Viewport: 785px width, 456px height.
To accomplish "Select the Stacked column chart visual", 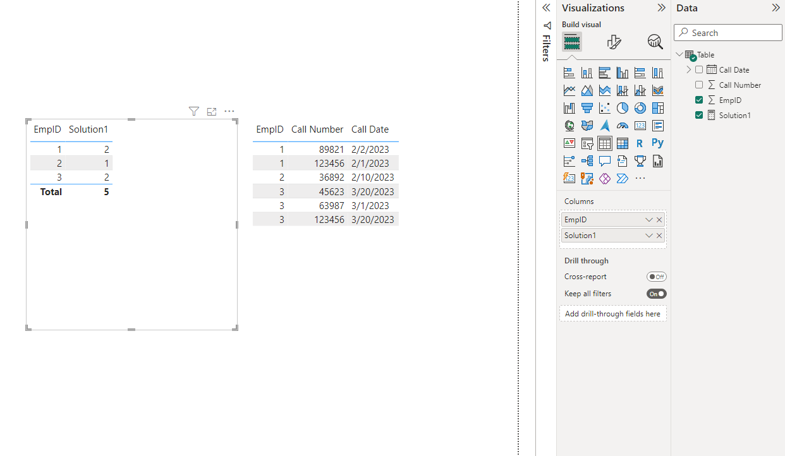I will tap(587, 73).
